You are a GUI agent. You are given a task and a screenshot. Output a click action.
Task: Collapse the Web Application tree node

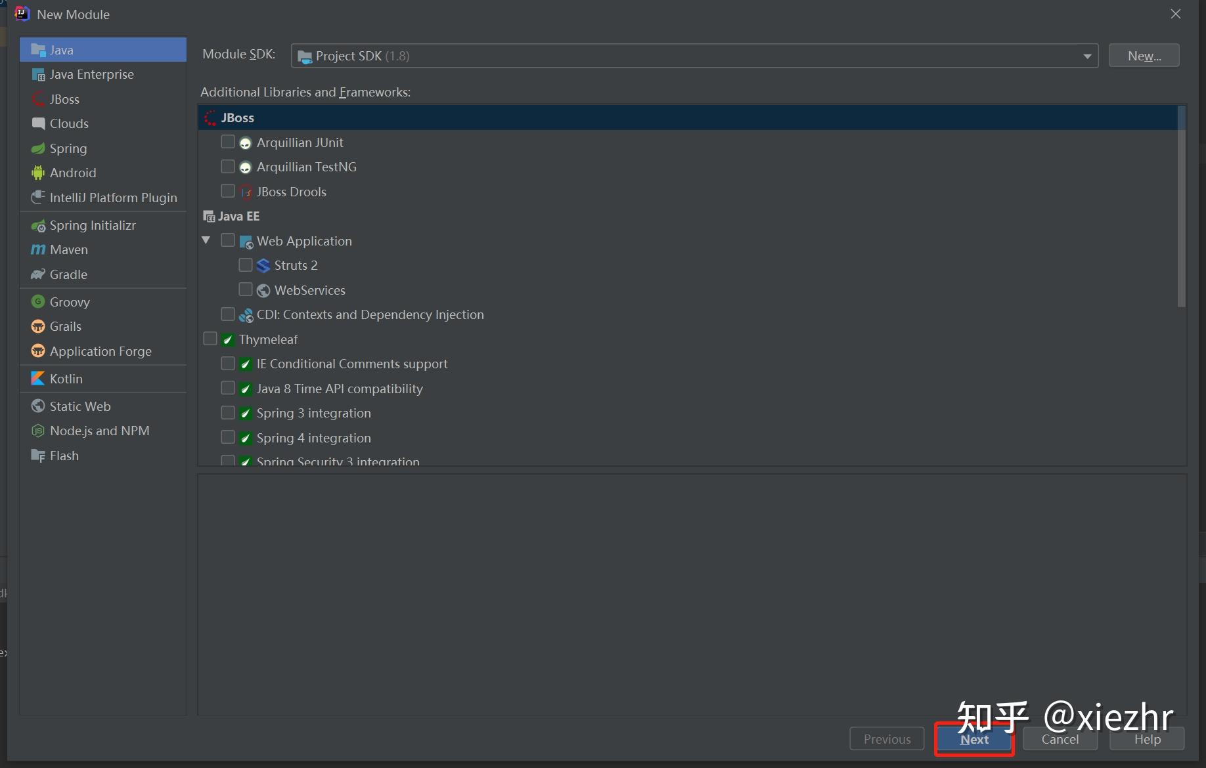click(x=206, y=240)
